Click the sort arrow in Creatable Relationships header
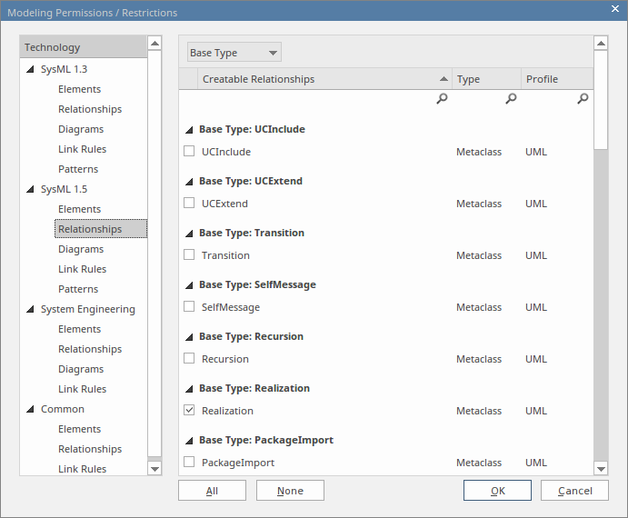The width and height of the screenshot is (628, 518). coord(444,79)
